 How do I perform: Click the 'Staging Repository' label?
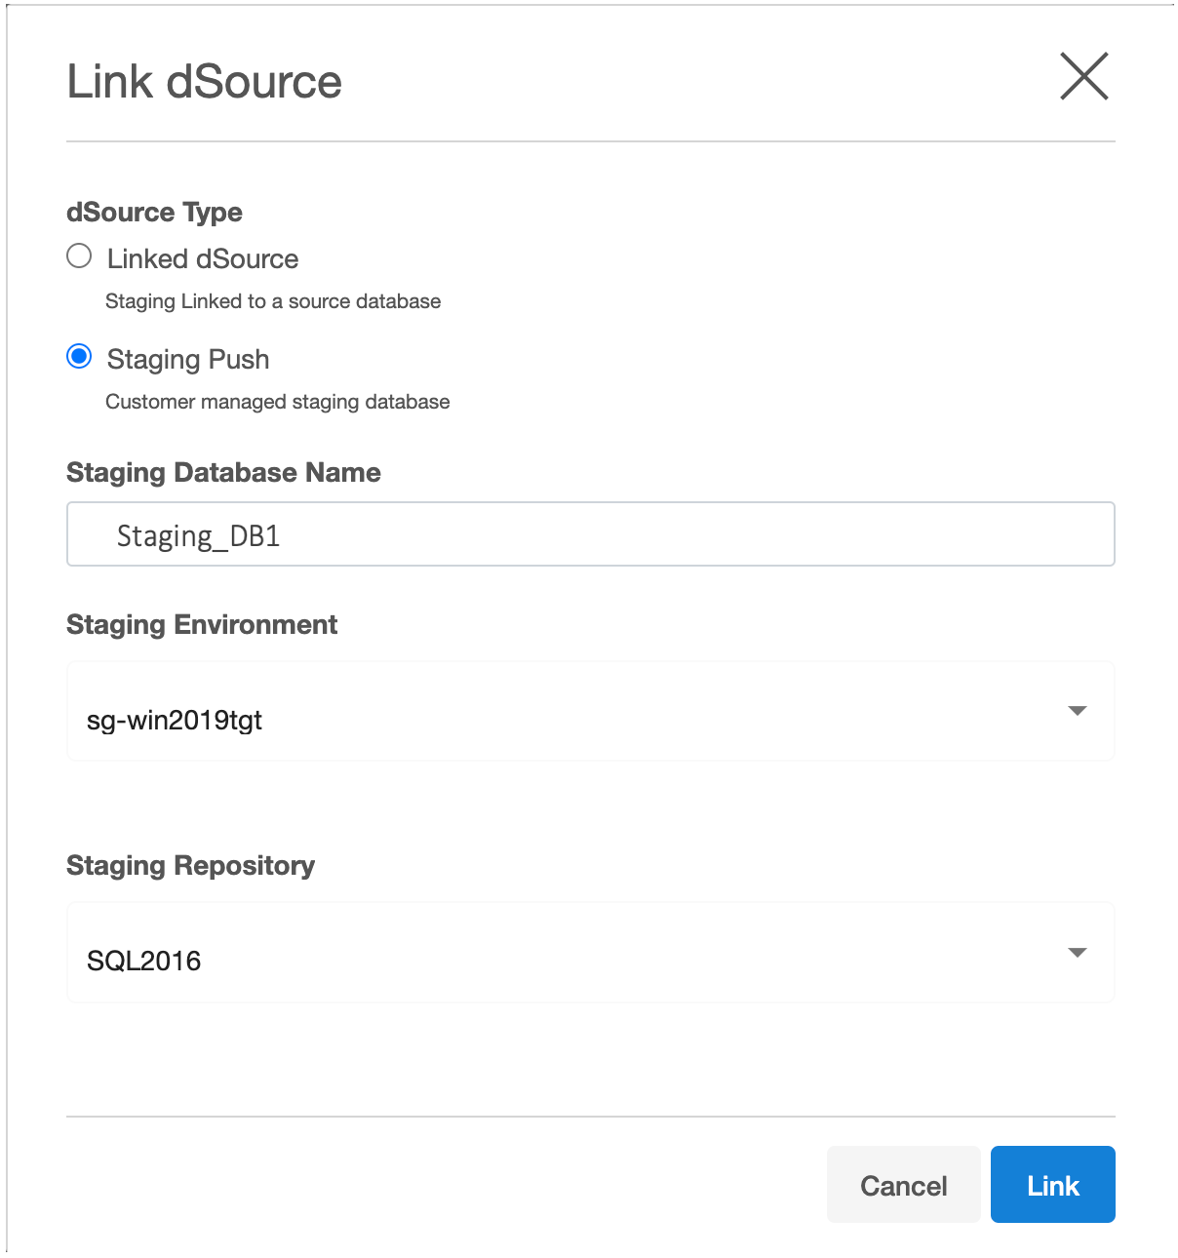point(190,866)
